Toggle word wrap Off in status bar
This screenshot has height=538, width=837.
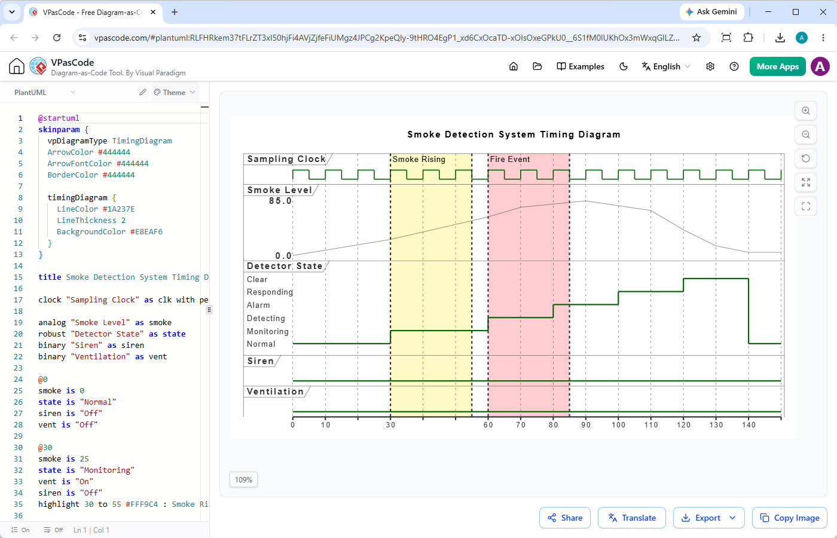[x=53, y=530]
